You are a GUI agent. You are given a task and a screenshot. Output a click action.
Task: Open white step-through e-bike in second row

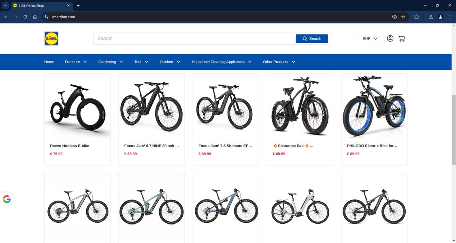pos(300,206)
